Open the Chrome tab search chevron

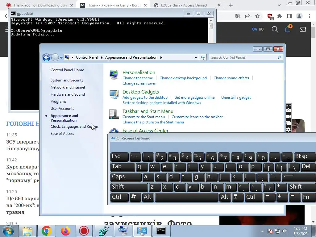[279, 5]
